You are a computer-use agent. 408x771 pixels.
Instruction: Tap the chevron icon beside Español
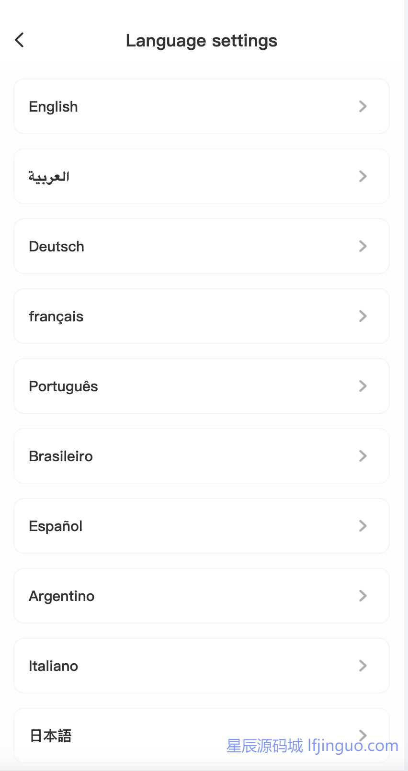coord(363,526)
